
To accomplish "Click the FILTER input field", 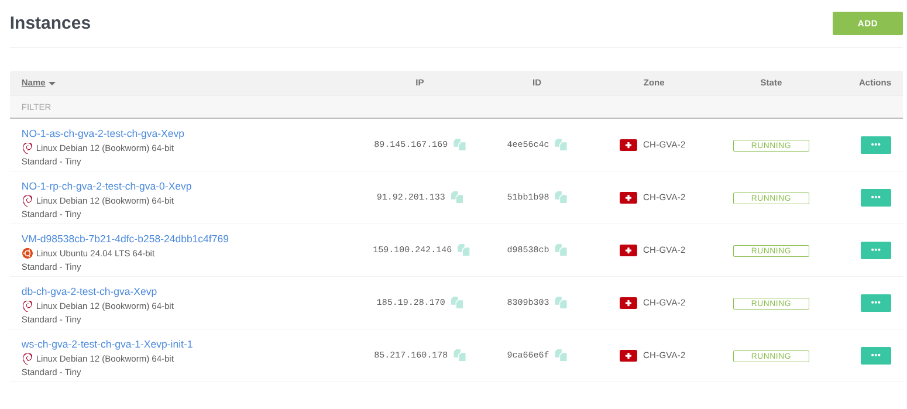I will (176, 107).
